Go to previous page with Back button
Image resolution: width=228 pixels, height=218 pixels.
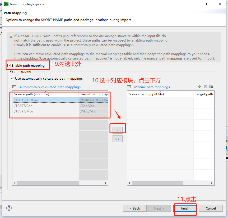point(135,208)
